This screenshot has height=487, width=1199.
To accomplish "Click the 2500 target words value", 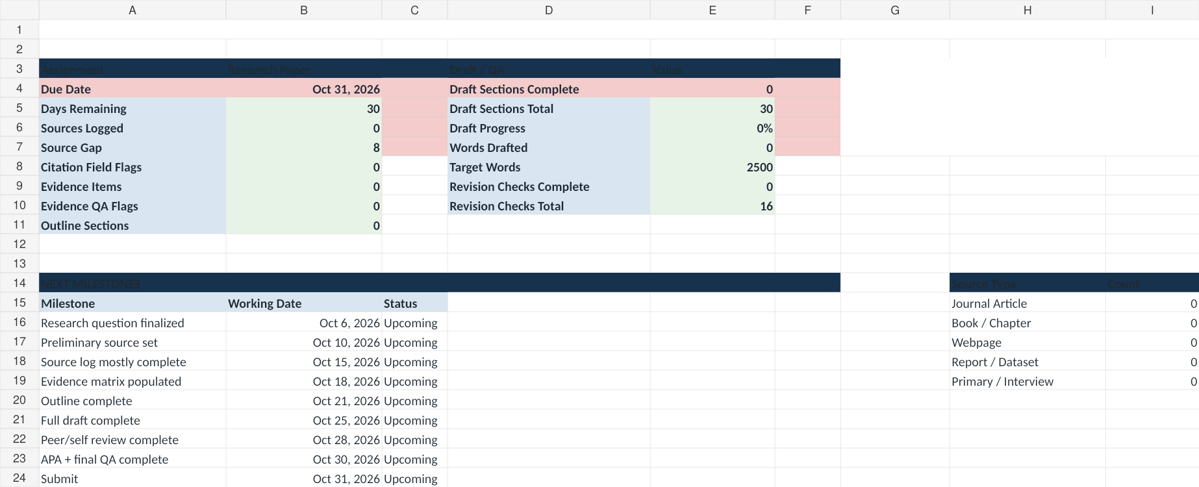I will 713,167.
